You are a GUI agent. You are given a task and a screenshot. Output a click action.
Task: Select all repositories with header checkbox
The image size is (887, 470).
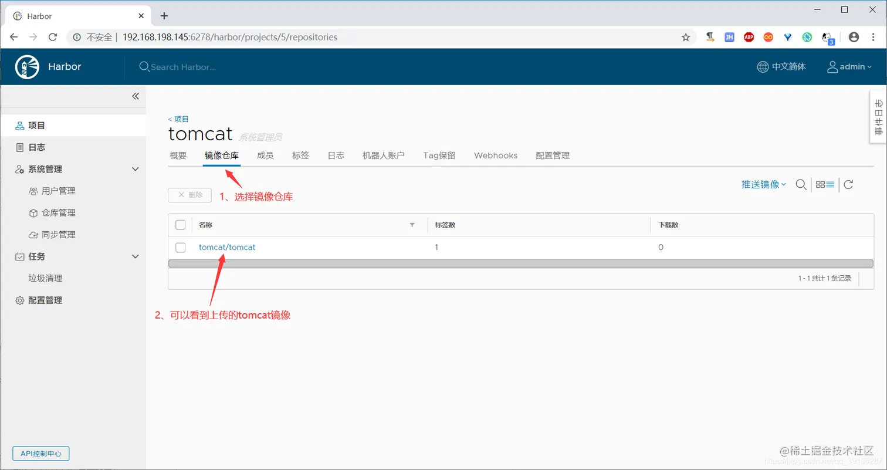point(180,225)
